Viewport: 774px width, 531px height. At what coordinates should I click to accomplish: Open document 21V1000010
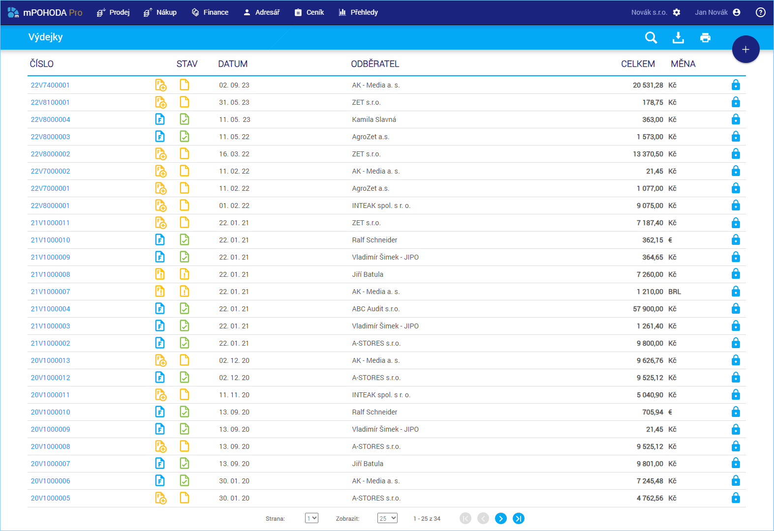(x=50, y=240)
